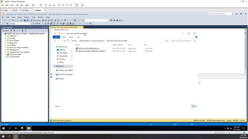This screenshot has height=139, width=248.
Task: Click the details view icon at bottom right
Action: pyautogui.click(x=193, y=106)
